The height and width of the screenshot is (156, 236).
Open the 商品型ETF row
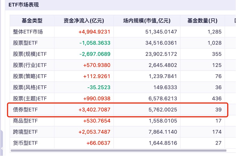25,121
